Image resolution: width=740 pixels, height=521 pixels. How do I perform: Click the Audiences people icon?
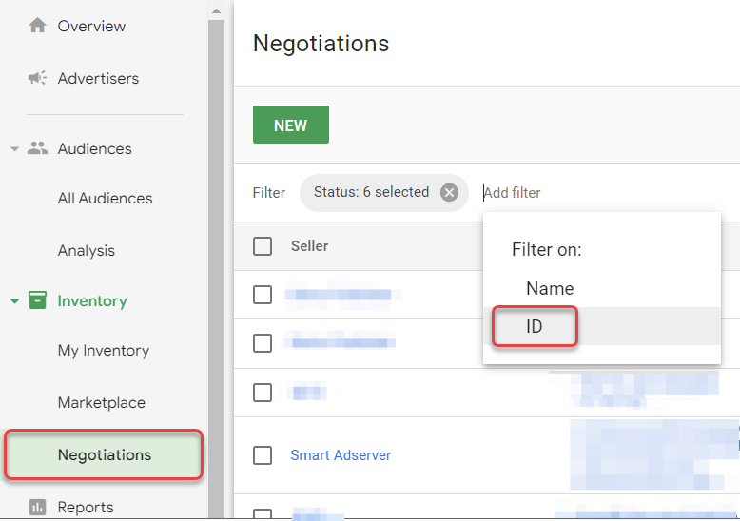coord(38,148)
